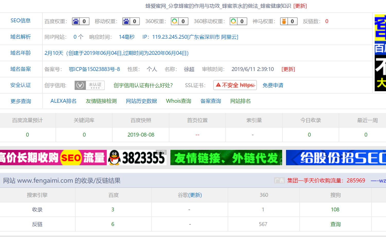
Task: Click the 14毫秒 response time value
Action: 127,37
